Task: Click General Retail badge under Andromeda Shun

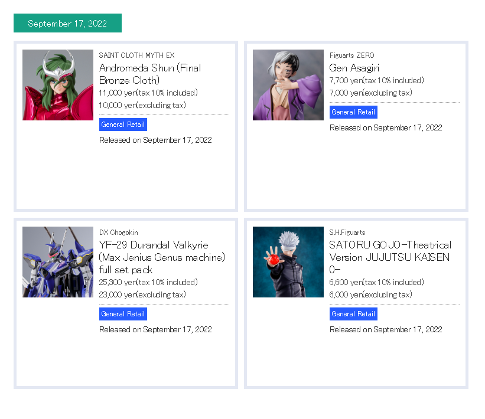Action: click(123, 125)
